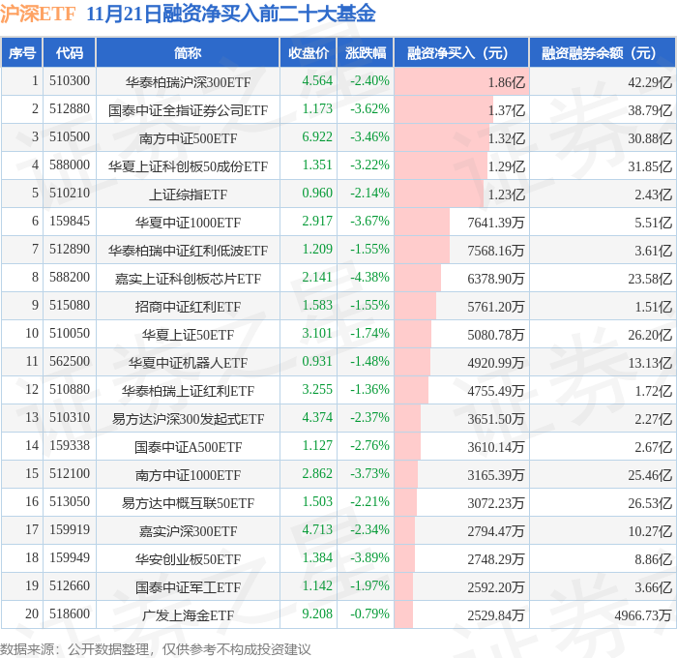Image resolution: width=677 pixels, height=658 pixels.
Task: Select fund code 588000
Action: coord(69,165)
